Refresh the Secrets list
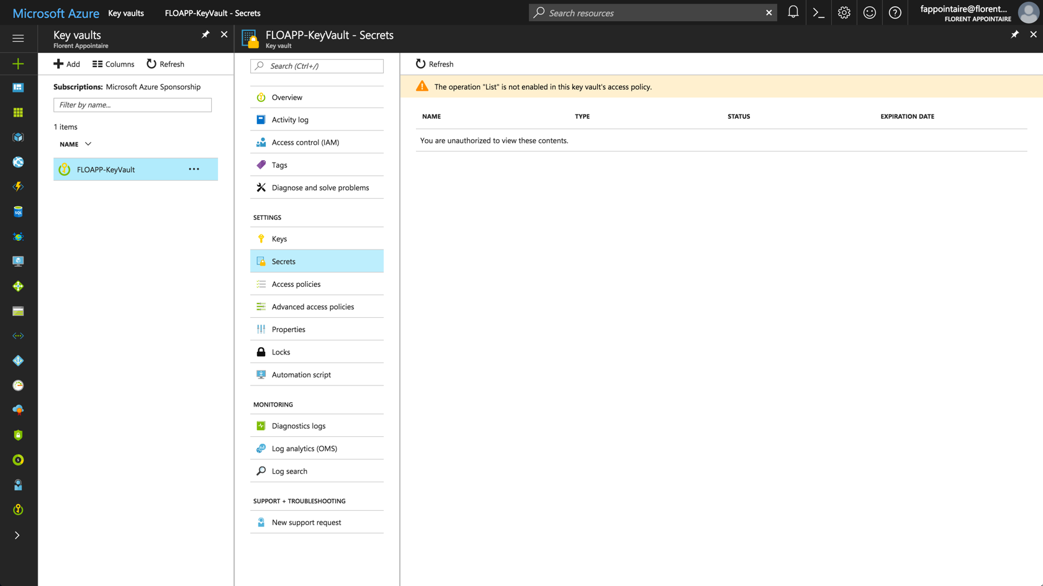 click(435, 64)
